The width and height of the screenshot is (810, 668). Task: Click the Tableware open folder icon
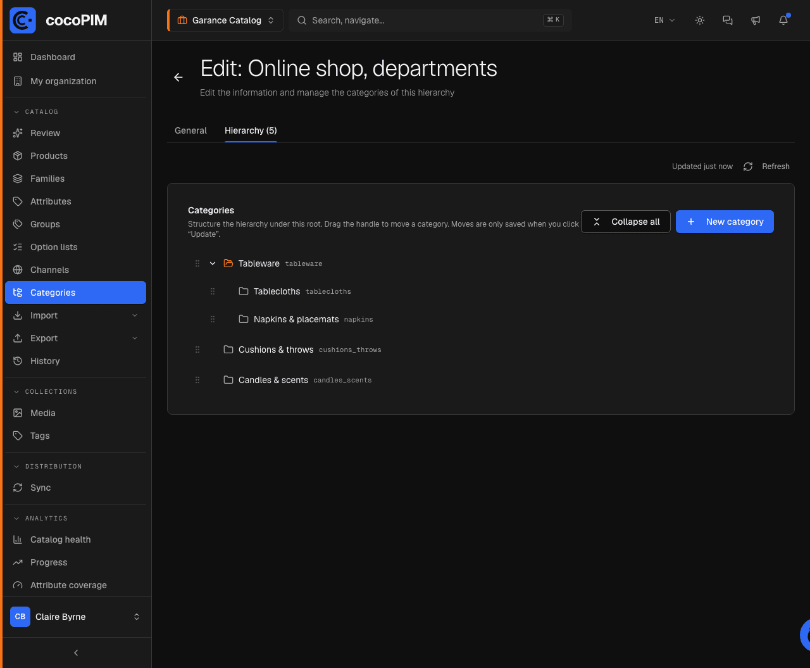tap(228, 263)
